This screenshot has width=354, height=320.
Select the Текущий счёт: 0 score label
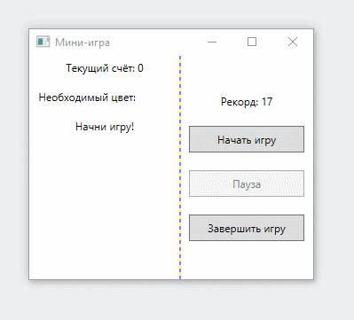tap(105, 68)
